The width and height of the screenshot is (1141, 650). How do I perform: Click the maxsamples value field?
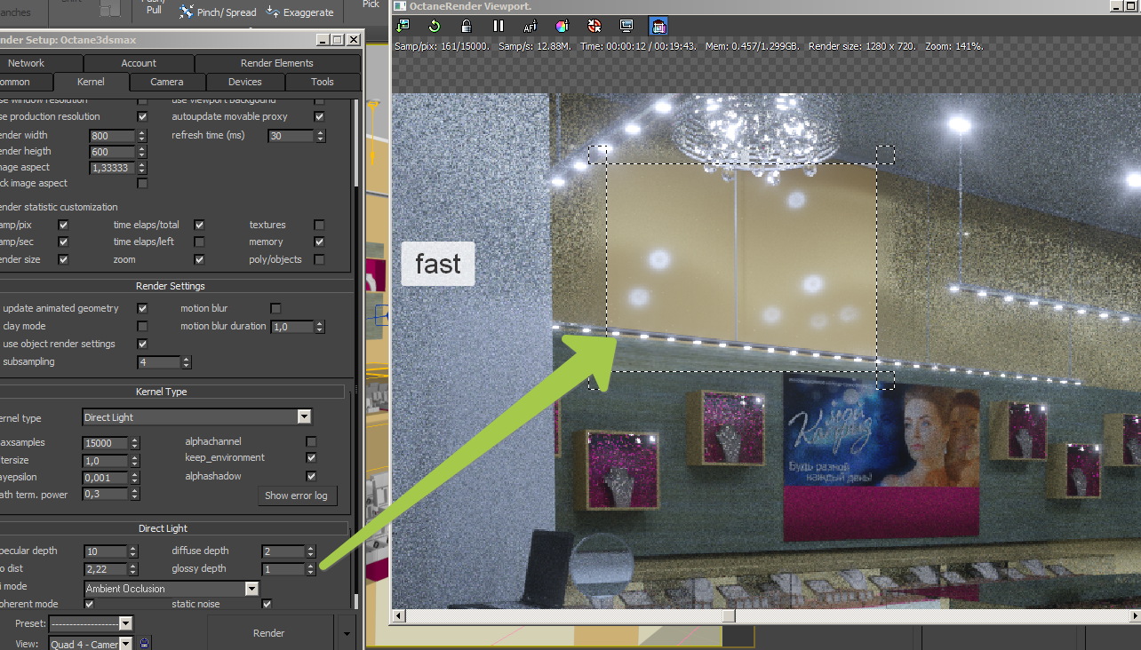coord(106,442)
